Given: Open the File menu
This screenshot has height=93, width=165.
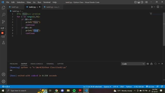Looking at the screenshot, I should (x=7, y=2).
